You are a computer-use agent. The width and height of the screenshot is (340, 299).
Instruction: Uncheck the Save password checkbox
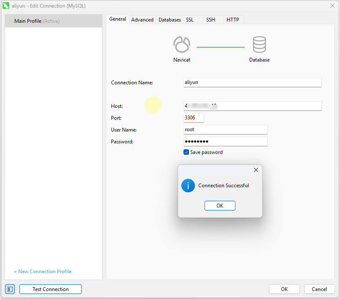[x=186, y=152]
